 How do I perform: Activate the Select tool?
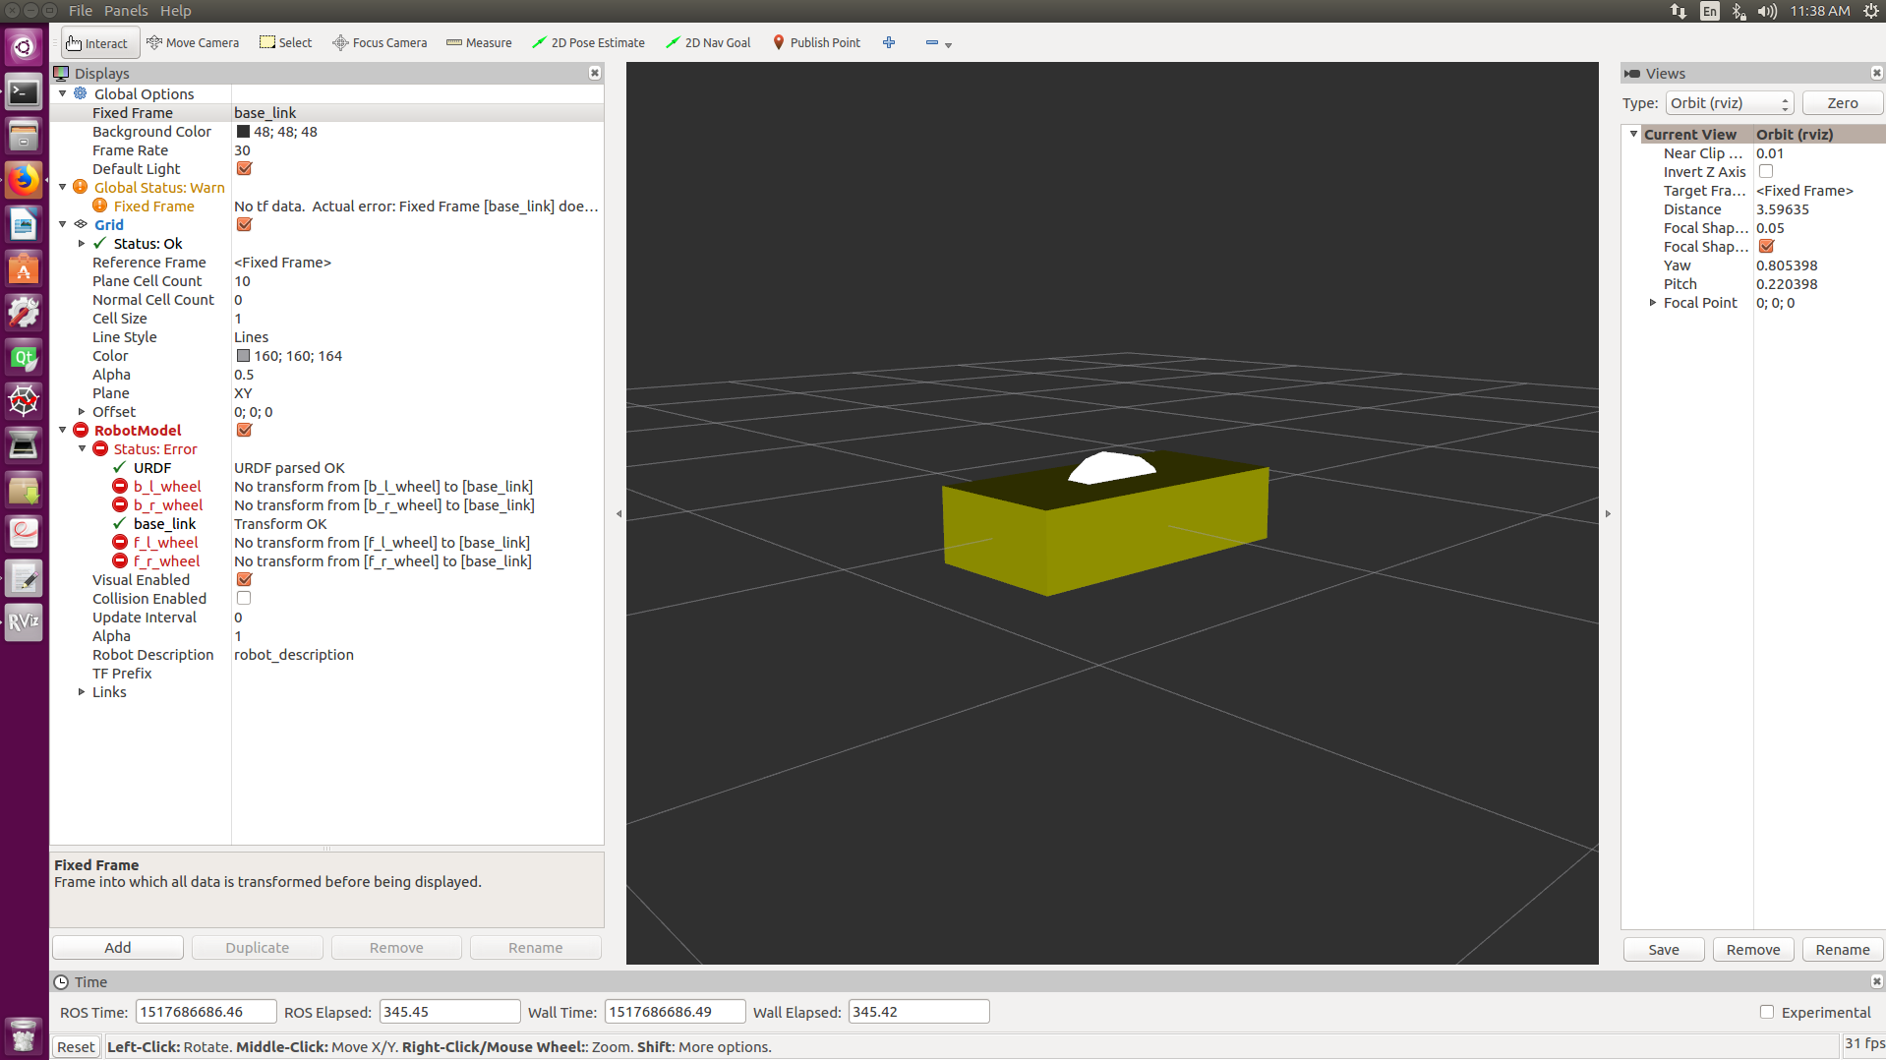285,43
